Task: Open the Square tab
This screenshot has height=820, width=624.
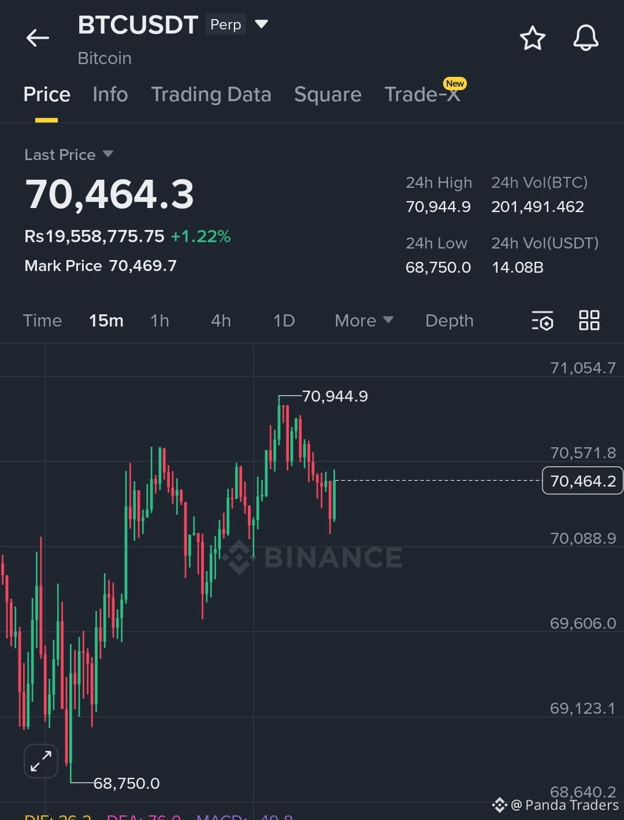Action: click(x=328, y=94)
